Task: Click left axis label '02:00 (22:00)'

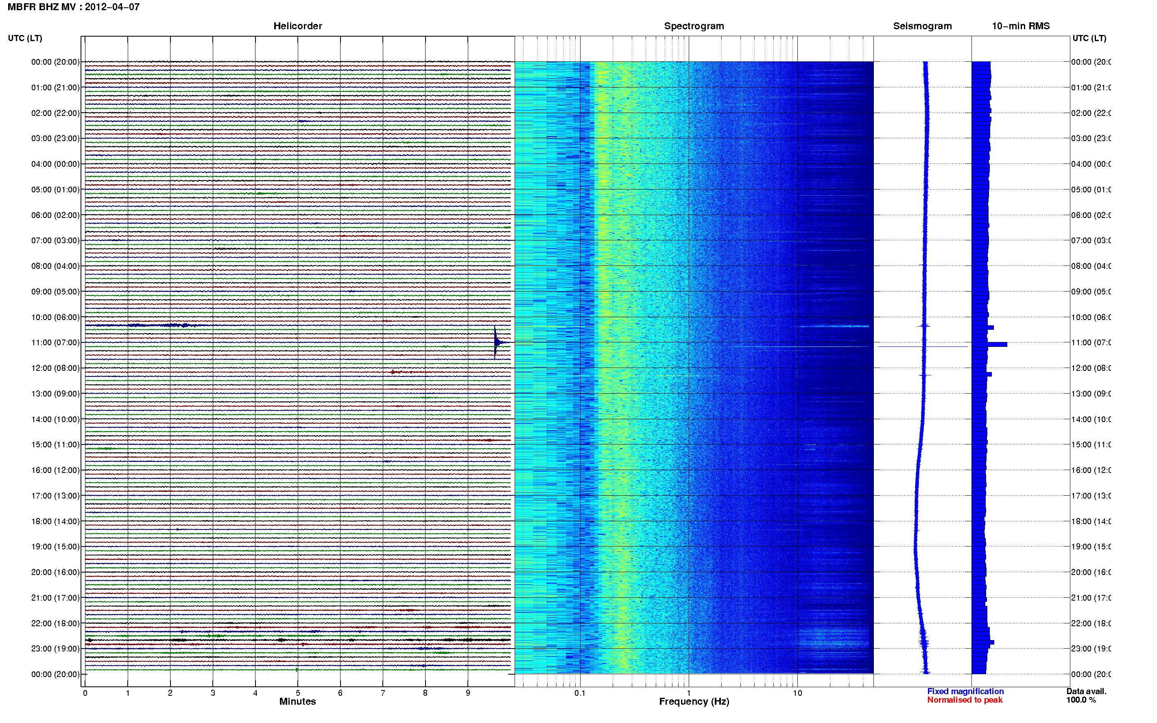Action: [55, 113]
